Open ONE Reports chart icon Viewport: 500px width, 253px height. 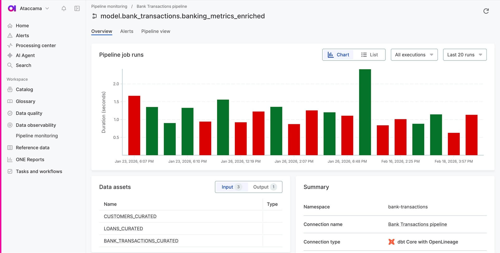click(x=10, y=160)
